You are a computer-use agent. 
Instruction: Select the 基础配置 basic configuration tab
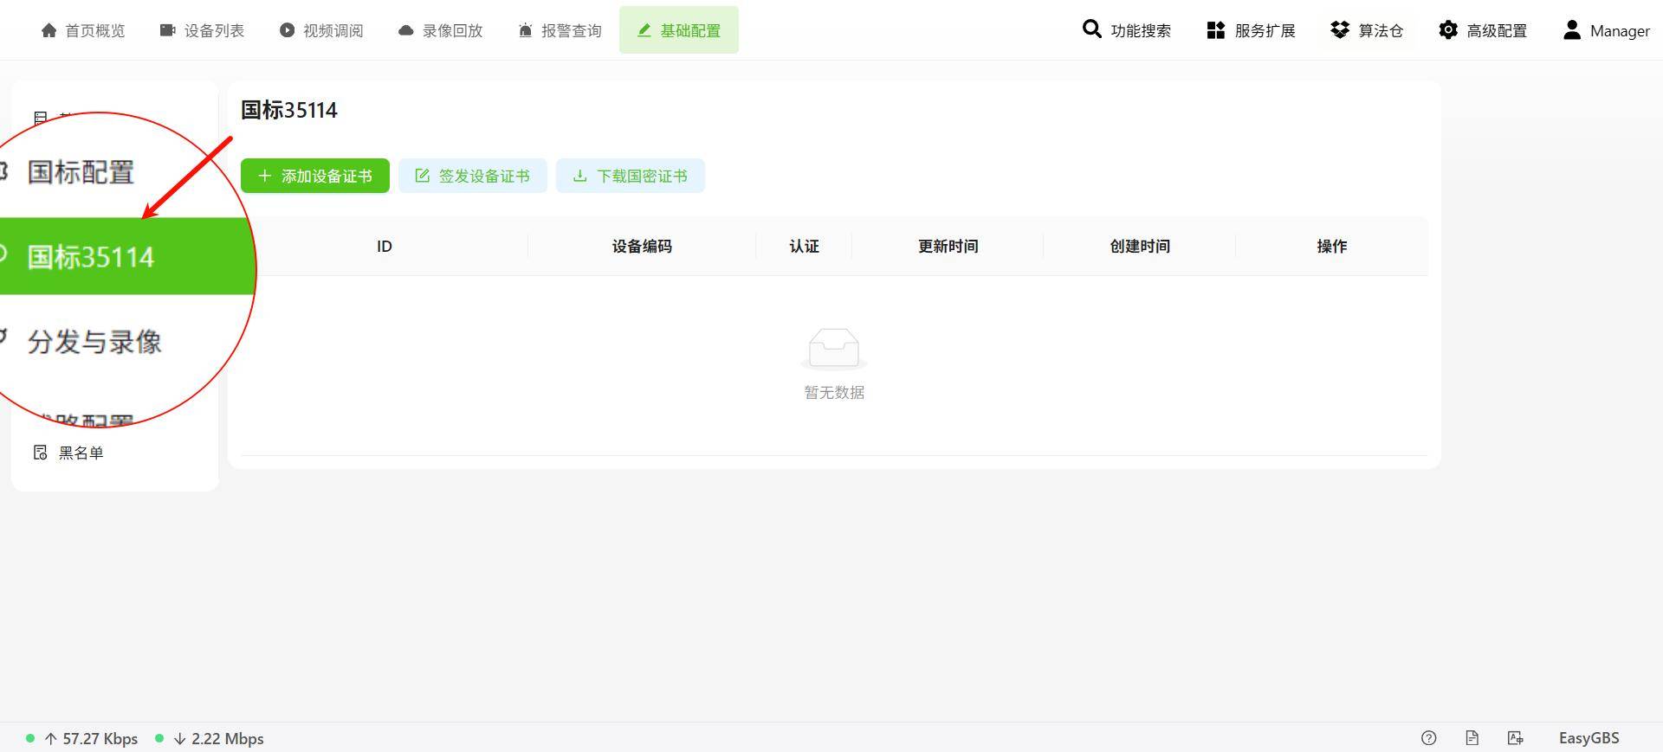(x=679, y=30)
